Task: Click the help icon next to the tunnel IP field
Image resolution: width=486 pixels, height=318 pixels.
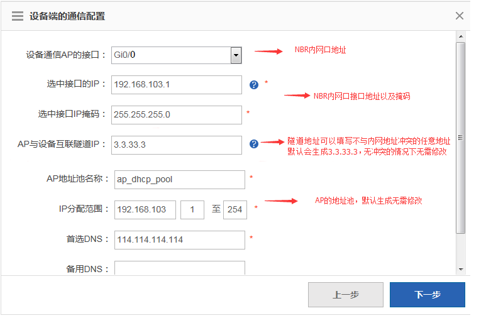Action: (x=254, y=144)
